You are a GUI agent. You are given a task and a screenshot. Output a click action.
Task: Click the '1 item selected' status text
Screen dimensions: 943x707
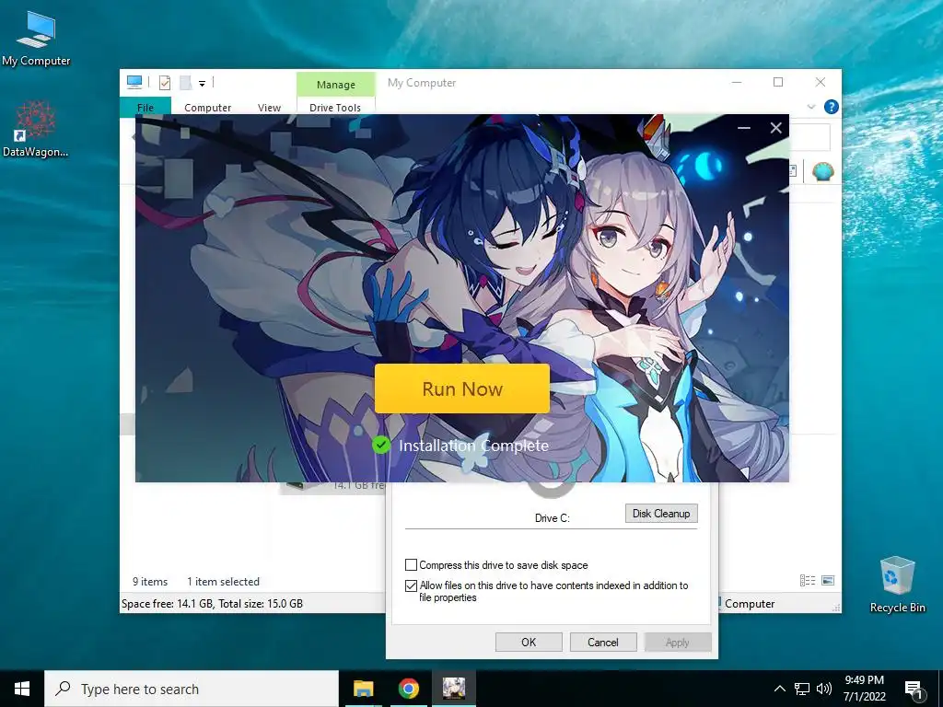tap(223, 582)
